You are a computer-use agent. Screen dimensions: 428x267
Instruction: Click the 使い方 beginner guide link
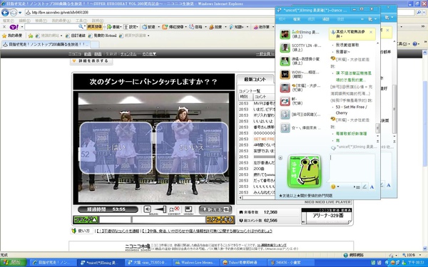tap(81, 231)
